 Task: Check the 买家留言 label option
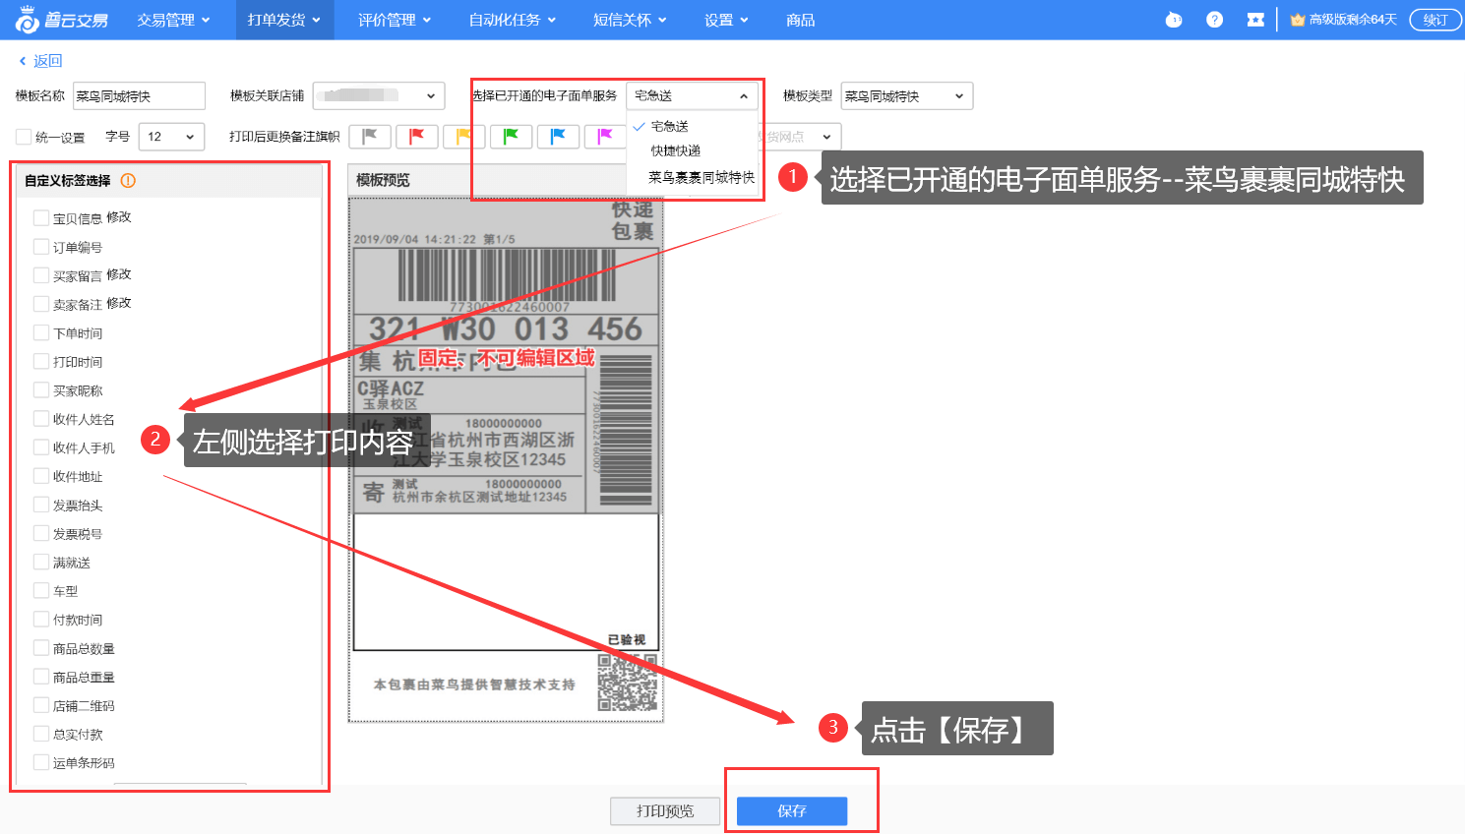pyautogui.click(x=41, y=274)
